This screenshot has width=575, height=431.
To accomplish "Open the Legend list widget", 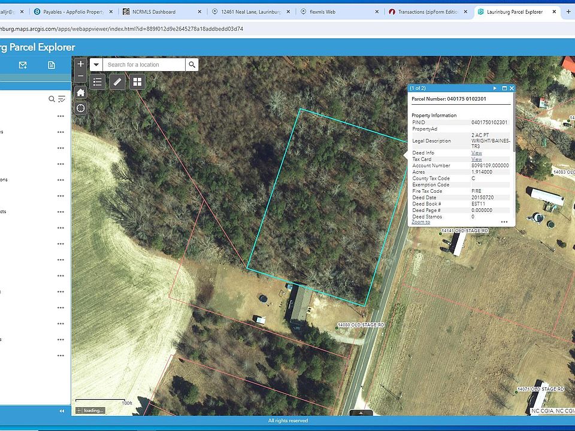I will pos(98,82).
